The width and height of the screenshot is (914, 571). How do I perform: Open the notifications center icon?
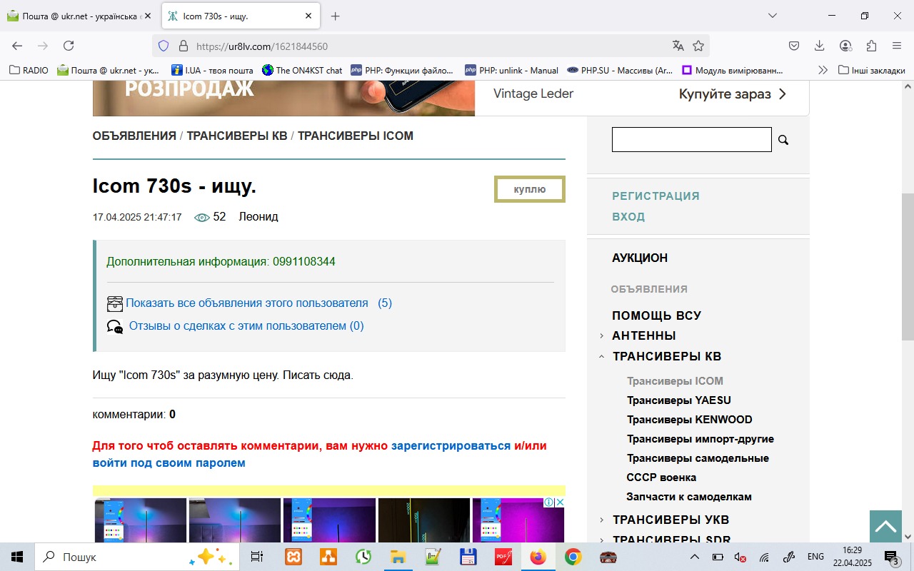point(891,557)
